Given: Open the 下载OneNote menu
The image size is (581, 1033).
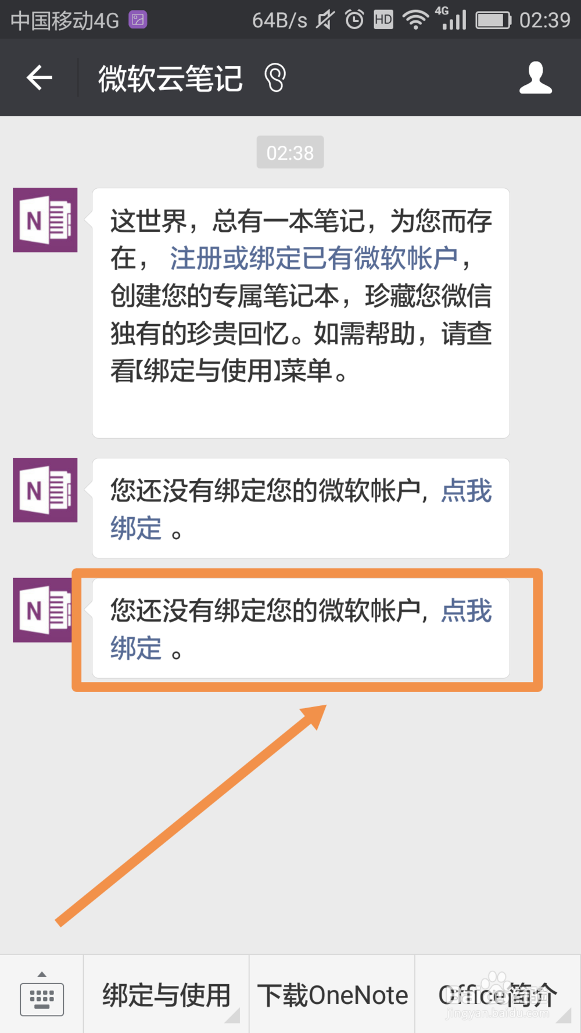Looking at the screenshot, I should (332, 994).
